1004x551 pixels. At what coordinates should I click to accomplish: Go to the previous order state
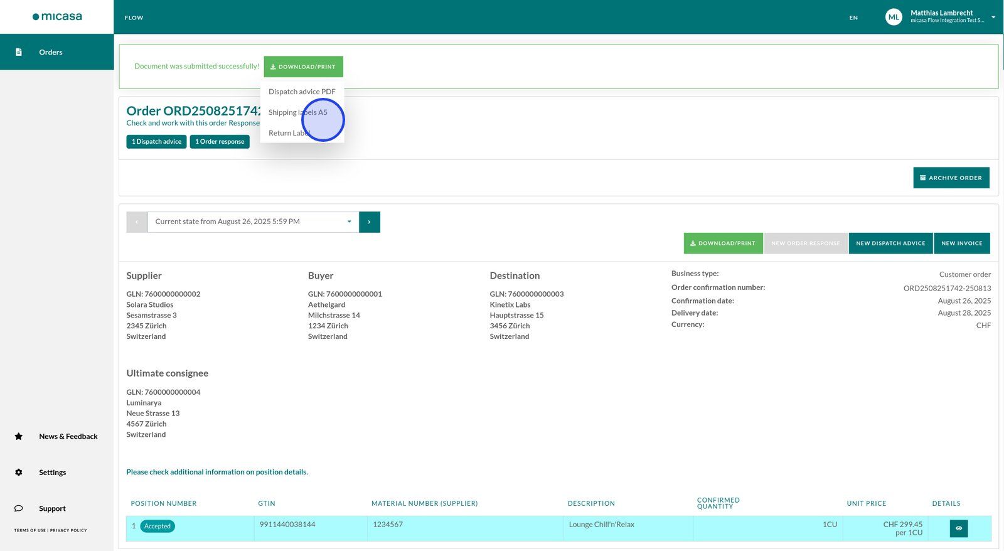coord(137,222)
